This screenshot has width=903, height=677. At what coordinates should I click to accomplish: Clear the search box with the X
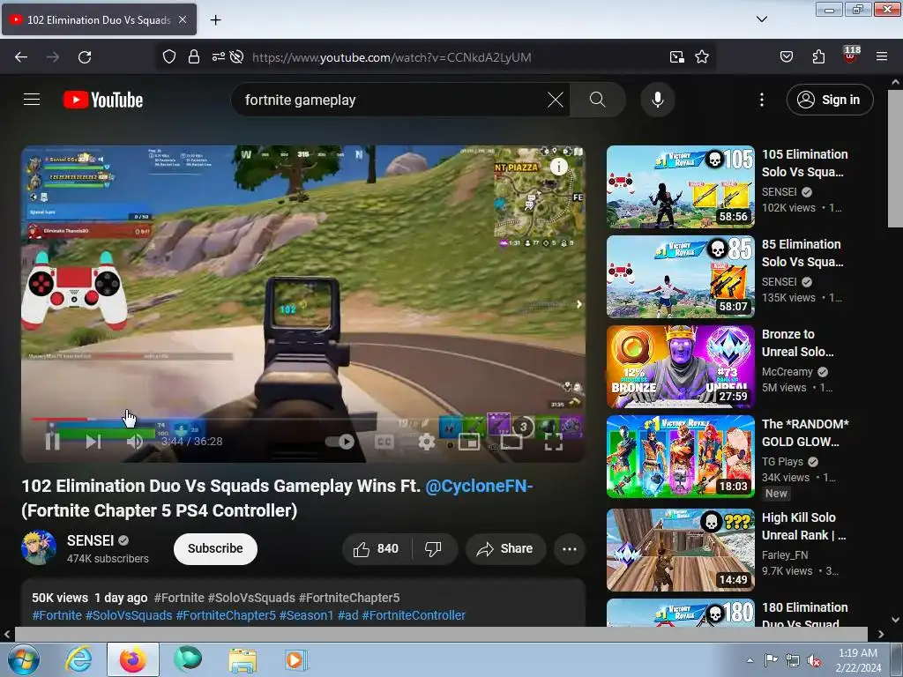(x=556, y=100)
